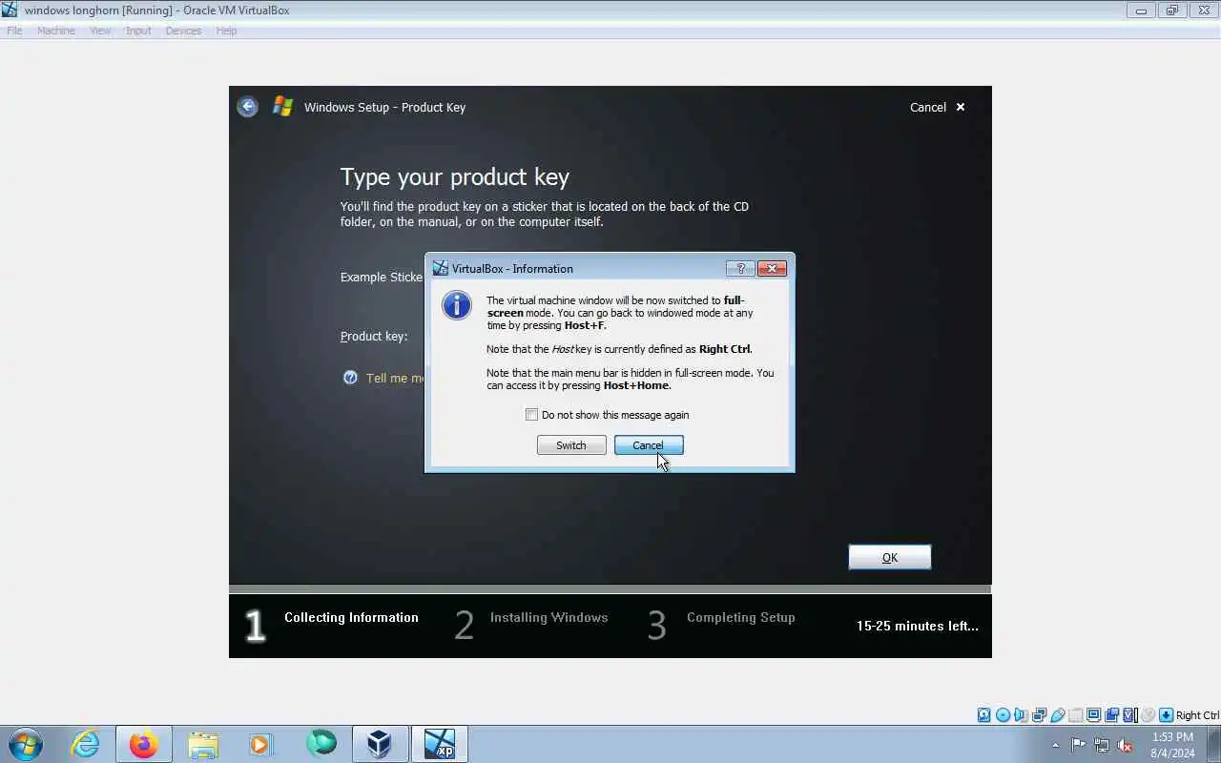Click the 'Tell me more' help icon

[x=350, y=378]
